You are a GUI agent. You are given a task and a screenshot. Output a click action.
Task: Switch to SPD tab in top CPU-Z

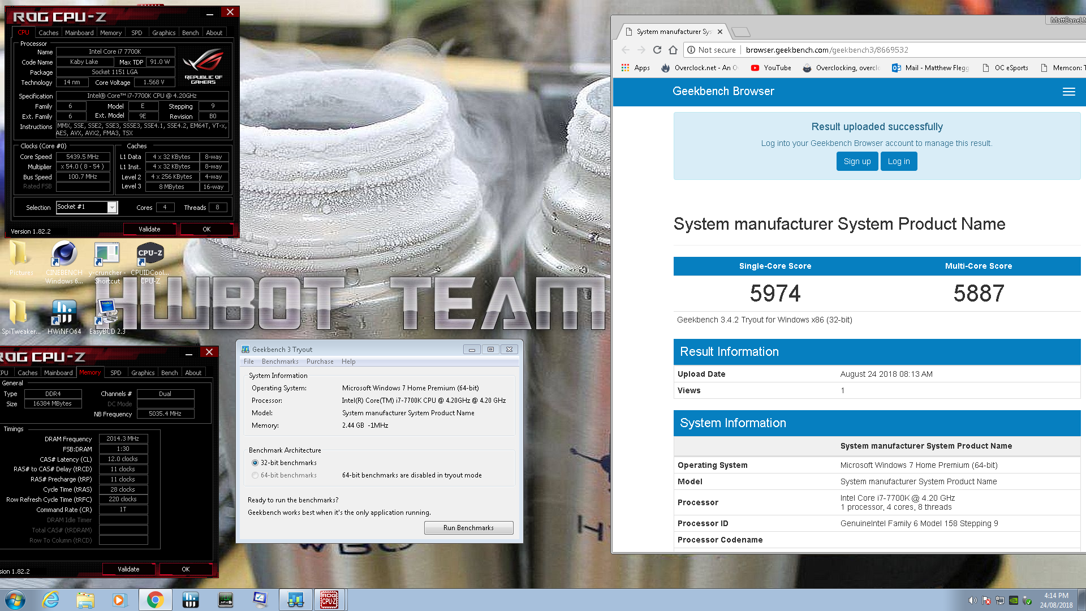click(x=137, y=33)
